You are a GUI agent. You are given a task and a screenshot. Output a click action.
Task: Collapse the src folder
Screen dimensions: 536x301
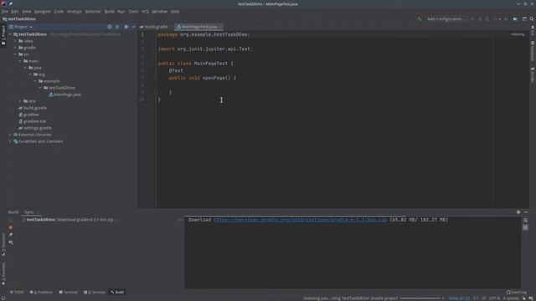click(x=15, y=54)
